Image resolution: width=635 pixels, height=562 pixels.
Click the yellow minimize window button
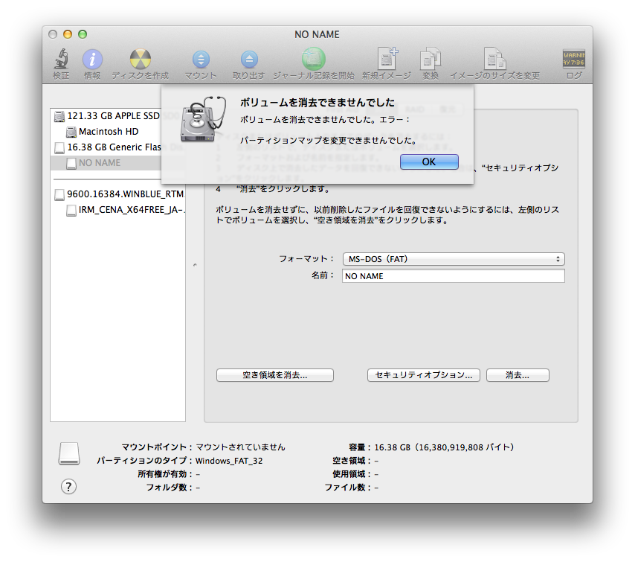click(68, 34)
